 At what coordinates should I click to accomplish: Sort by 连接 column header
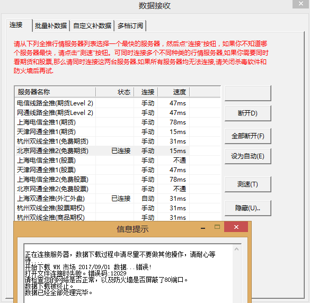(146, 92)
